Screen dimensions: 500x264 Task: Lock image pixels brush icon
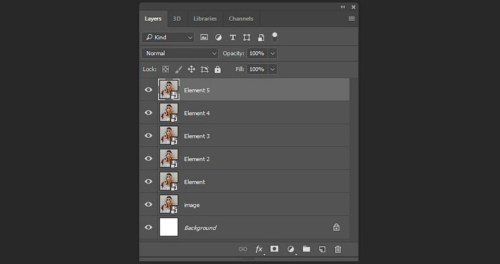(x=179, y=69)
